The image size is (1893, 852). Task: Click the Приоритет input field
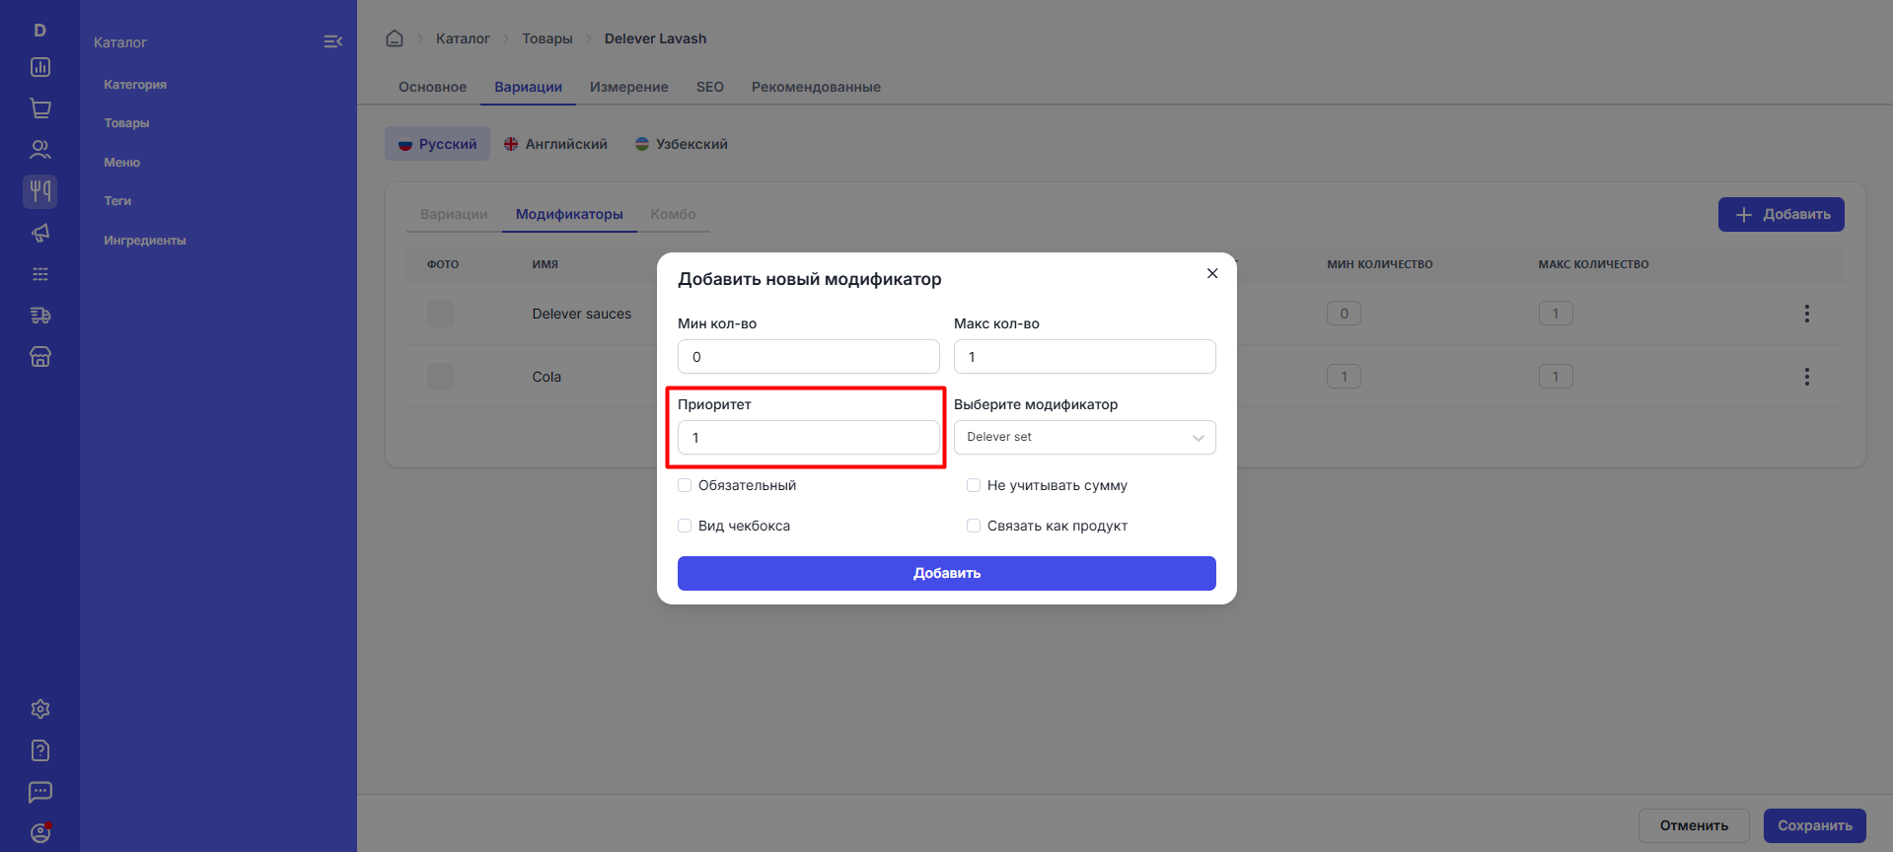point(808,438)
